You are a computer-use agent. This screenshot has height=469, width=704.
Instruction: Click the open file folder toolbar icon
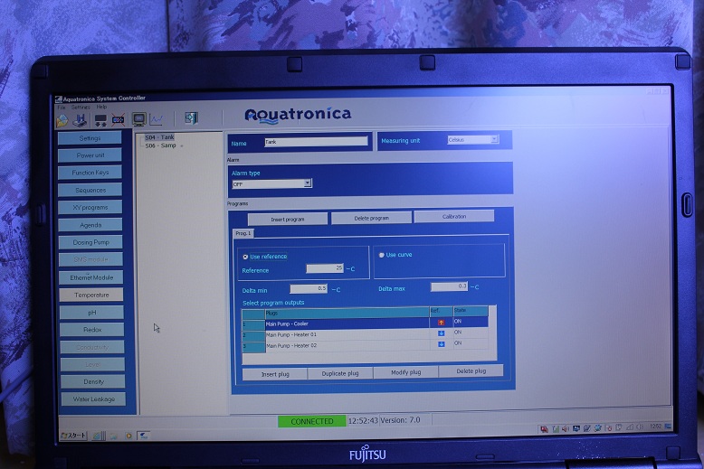coord(62,120)
